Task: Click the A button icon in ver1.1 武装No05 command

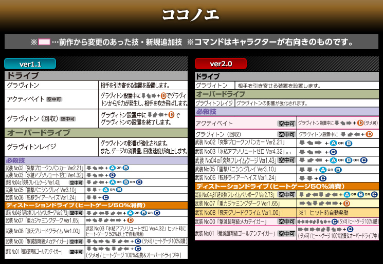Action: [x=105, y=190]
